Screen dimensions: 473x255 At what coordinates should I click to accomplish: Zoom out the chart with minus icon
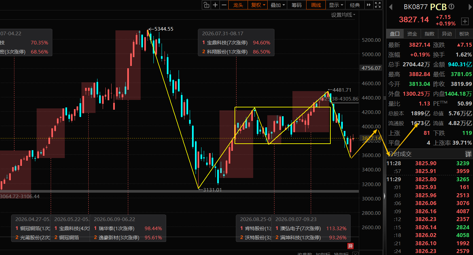pyautogui.click(x=224, y=5)
